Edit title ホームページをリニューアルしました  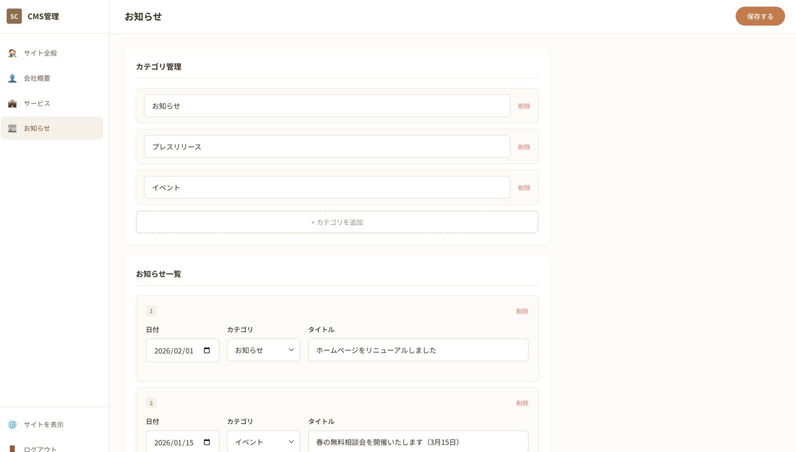(418, 350)
